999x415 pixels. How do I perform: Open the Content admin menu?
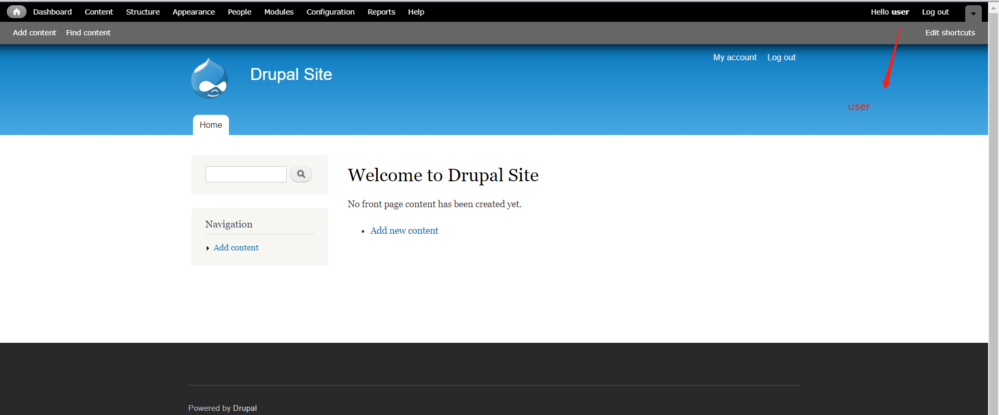pos(99,11)
